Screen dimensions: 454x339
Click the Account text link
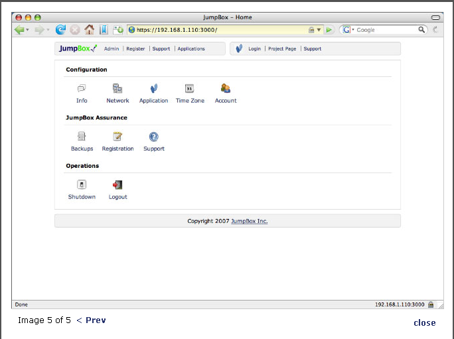tap(226, 100)
